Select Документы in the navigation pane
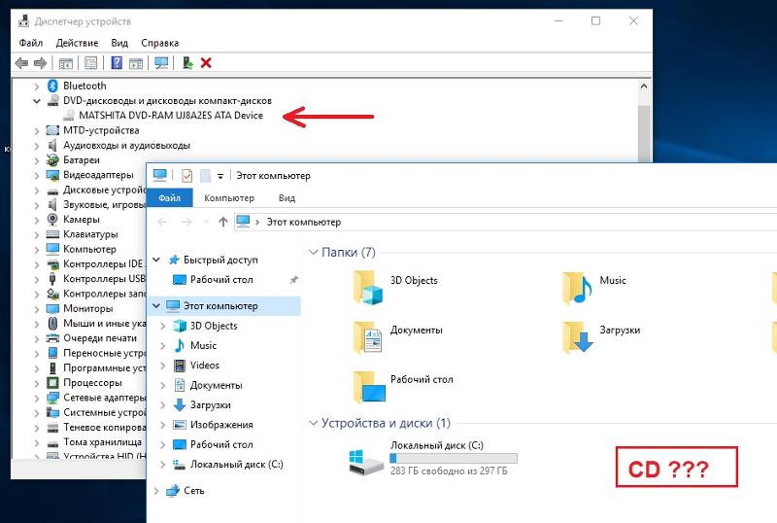777x523 pixels. [x=216, y=385]
